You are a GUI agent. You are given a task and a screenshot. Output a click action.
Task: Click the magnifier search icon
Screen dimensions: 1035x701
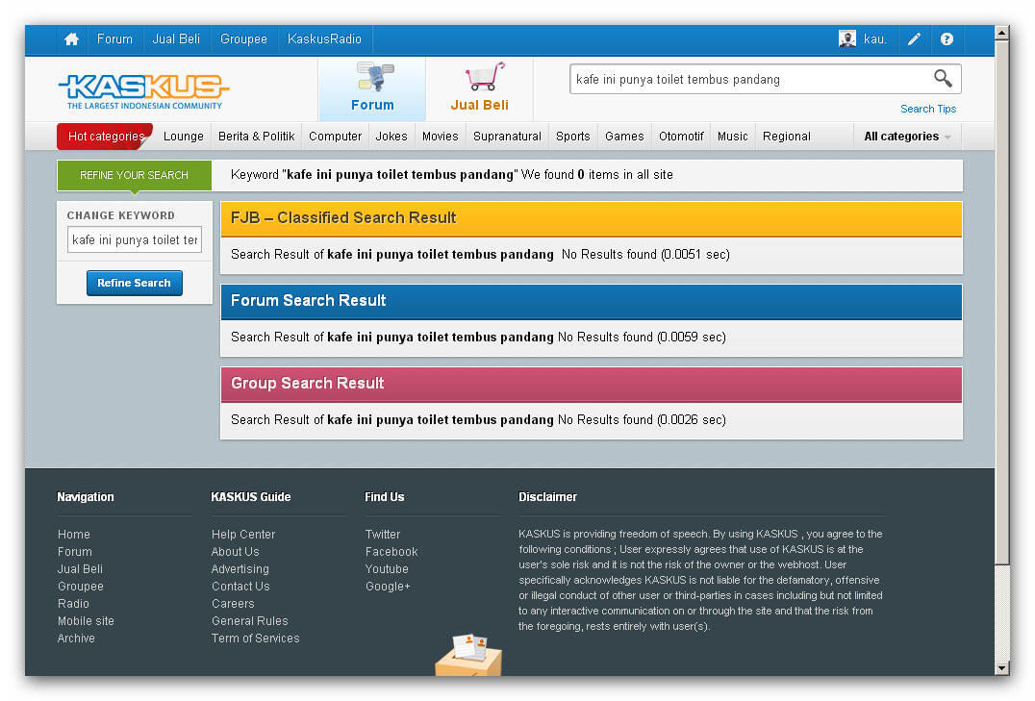click(x=943, y=79)
